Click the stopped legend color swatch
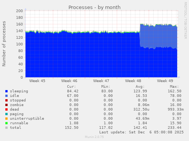Image resolution: width=189 pixels, height=141 pixels. pyautogui.click(x=6, y=100)
